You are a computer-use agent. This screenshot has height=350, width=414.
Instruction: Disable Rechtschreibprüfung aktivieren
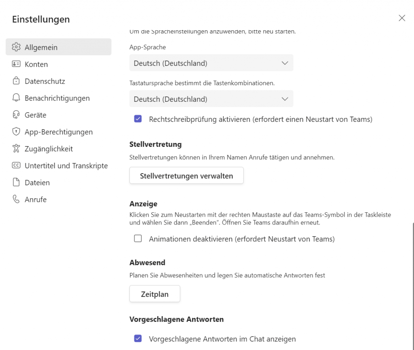138,119
